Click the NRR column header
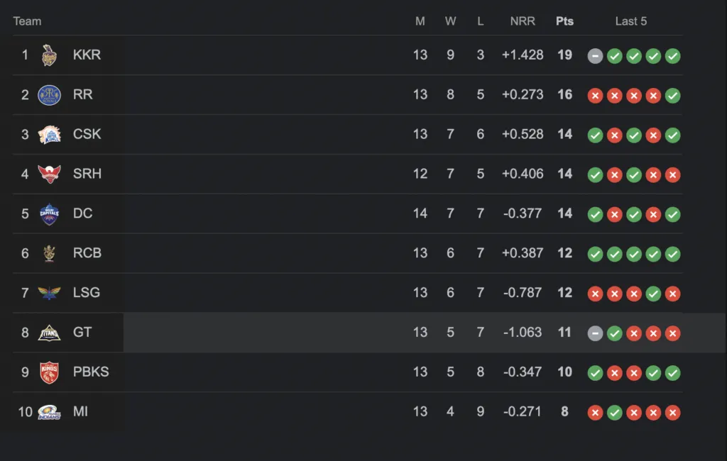Image resolution: width=727 pixels, height=461 pixels. point(523,21)
